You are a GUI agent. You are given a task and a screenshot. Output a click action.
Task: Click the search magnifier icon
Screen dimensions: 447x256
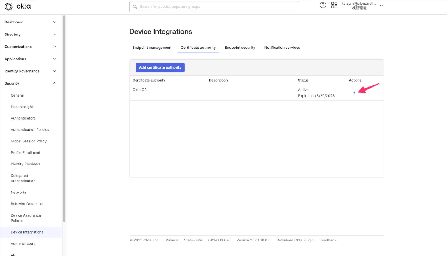point(134,7)
